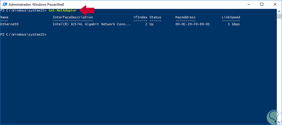The image size is (282, 125).
Task: Click the 1 Gbps link speed value
Action: pyautogui.click(x=234, y=24)
